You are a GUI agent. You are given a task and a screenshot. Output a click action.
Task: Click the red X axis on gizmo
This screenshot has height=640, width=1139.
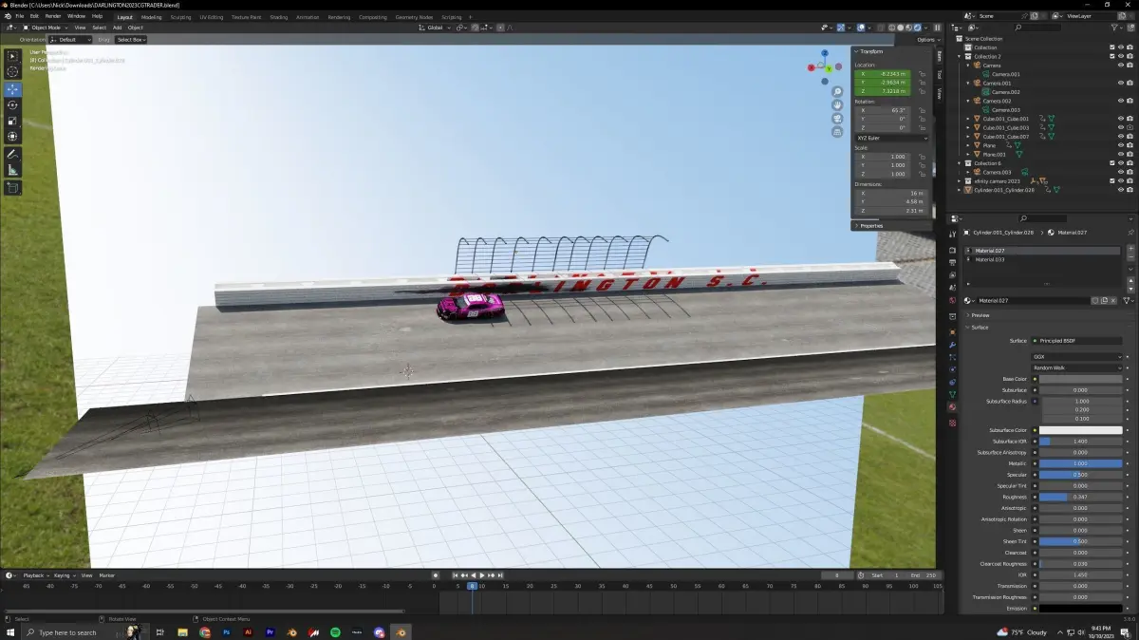(812, 67)
